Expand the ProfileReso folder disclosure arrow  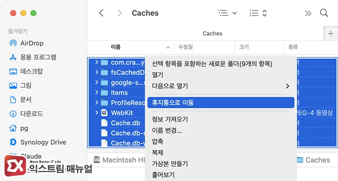coord(96,102)
